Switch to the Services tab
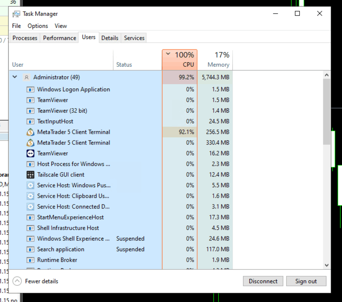Viewport: 342px width, 302px height. (x=134, y=38)
